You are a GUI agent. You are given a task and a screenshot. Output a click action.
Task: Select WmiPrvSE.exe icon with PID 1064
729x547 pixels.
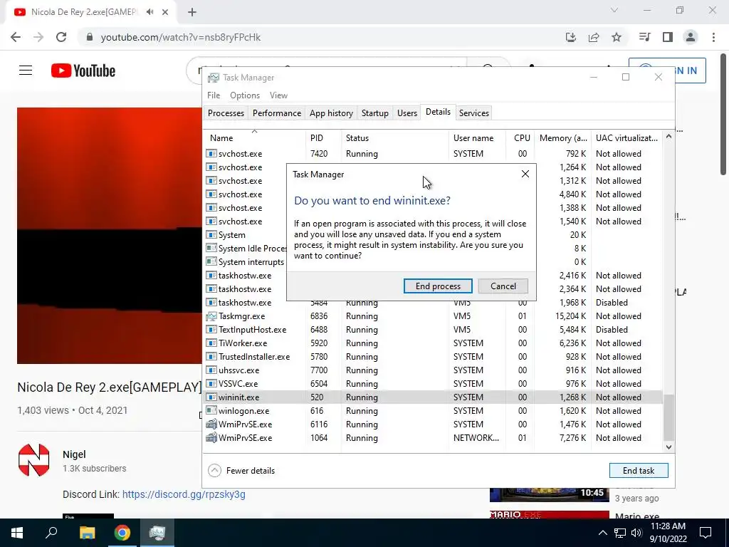[211, 438]
